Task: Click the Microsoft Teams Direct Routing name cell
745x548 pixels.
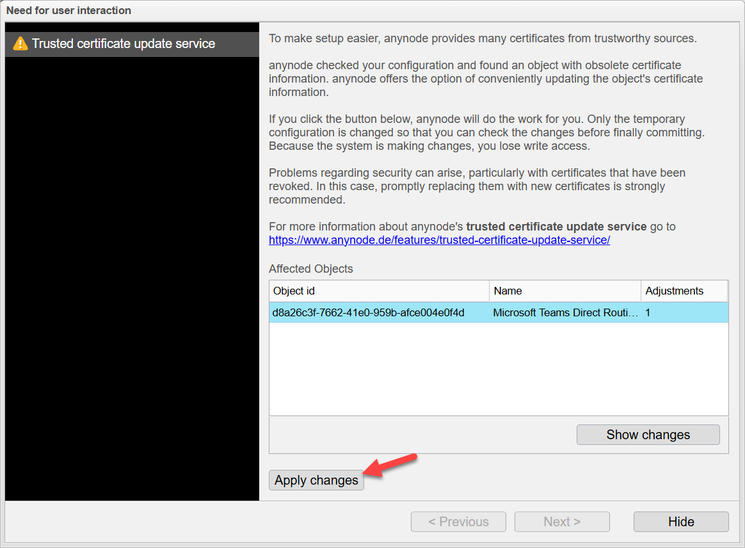Action: click(x=565, y=313)
